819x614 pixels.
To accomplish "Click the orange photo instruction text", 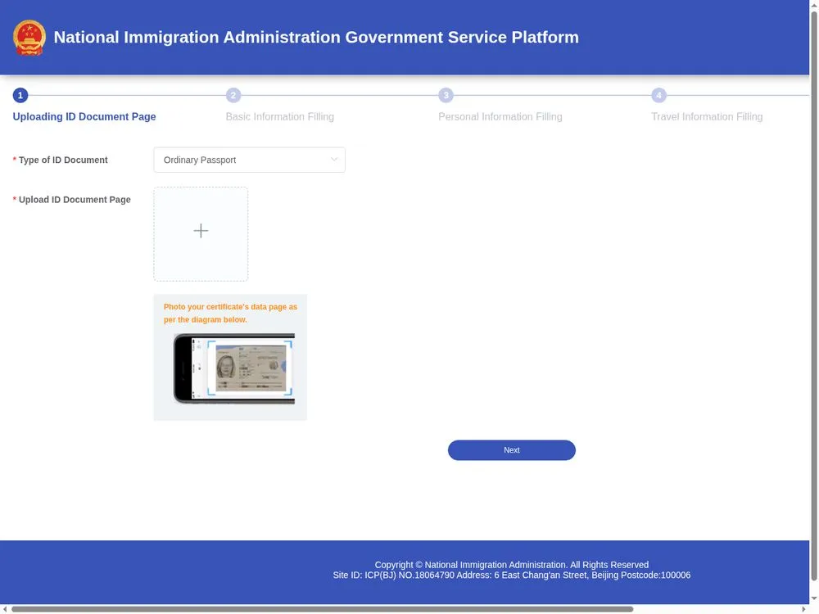I will click(230, 314).
